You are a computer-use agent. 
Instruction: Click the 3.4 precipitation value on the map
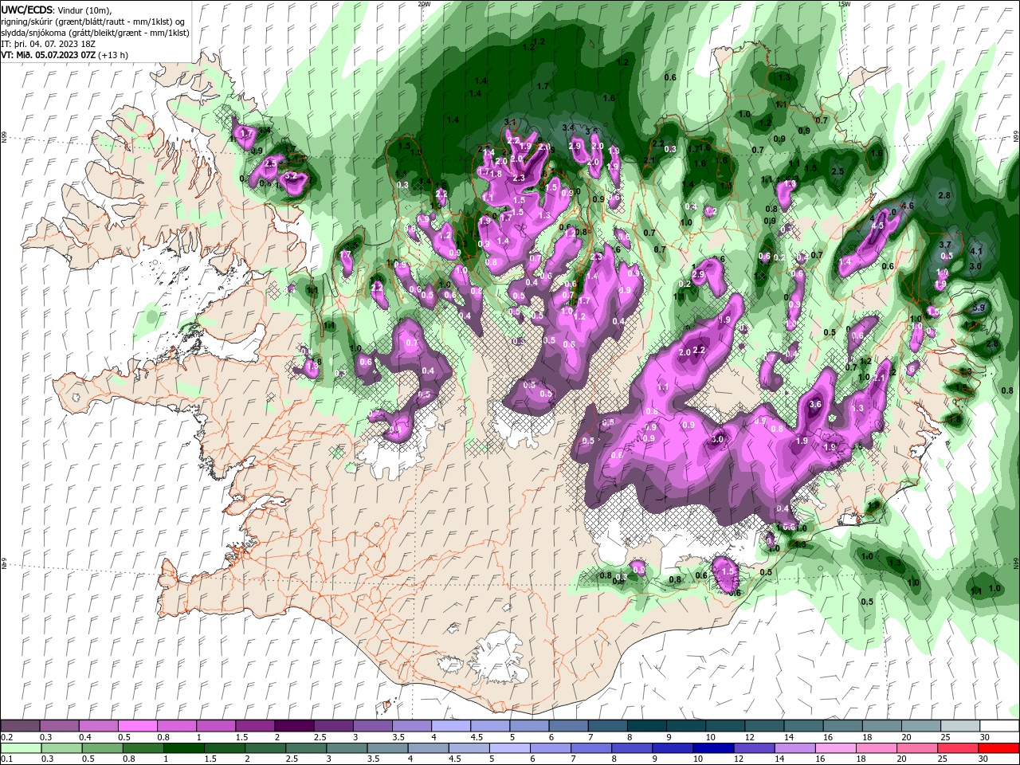pyautogui.click(x=568, y=127)
